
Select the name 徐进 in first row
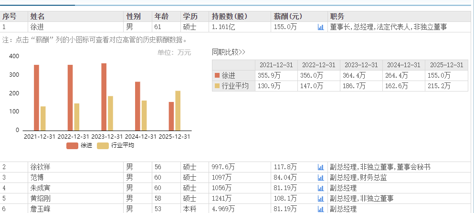tap(37, 27)
